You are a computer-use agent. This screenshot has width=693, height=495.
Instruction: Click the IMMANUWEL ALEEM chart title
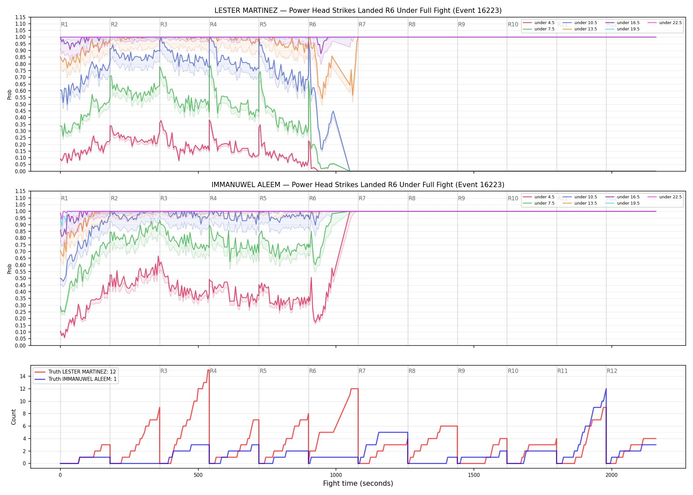point(358,185)
